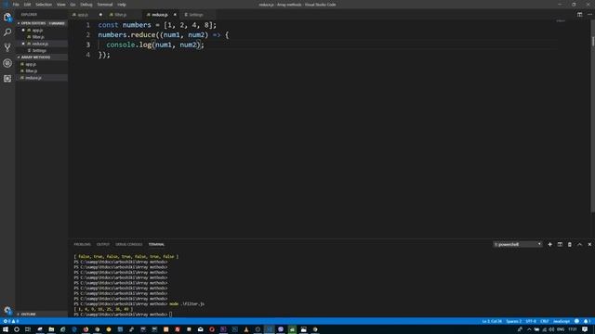
Task: Open the terminal selector powershell dropdown
Action: (518, 244)
